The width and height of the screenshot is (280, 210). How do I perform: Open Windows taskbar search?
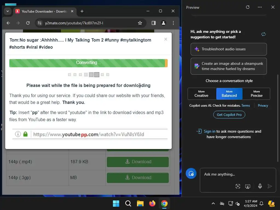128,203
